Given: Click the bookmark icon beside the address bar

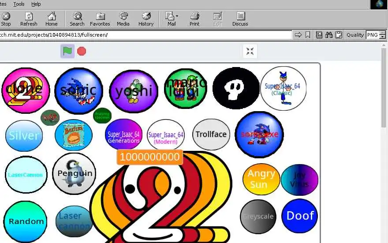Looking at the screenshot, I should point(308,35).
